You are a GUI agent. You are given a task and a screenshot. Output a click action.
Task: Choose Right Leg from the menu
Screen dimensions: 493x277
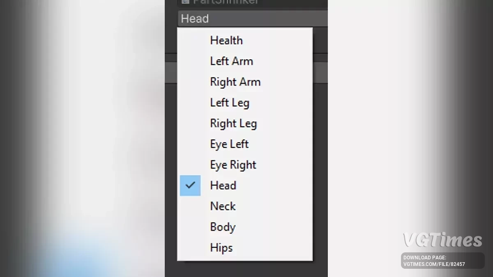click(x=233, y=124)
